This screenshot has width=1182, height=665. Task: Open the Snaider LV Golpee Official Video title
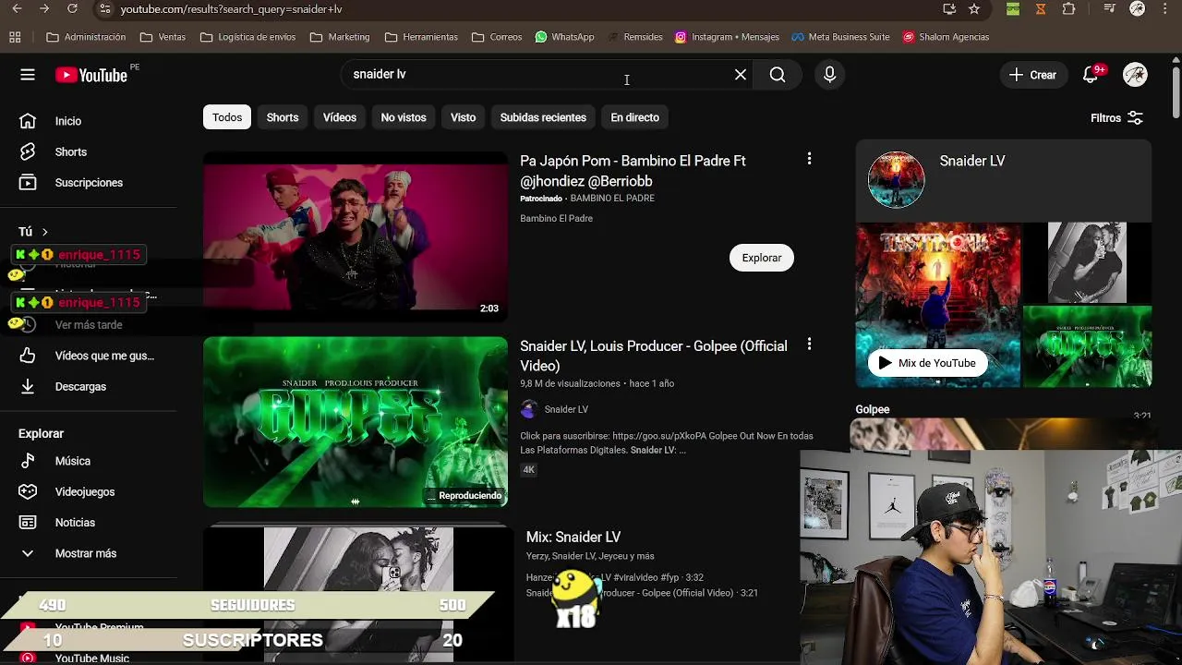654,356
